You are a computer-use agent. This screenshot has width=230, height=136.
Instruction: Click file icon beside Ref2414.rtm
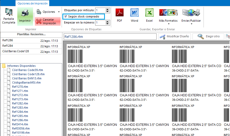(x=9, y=125)
